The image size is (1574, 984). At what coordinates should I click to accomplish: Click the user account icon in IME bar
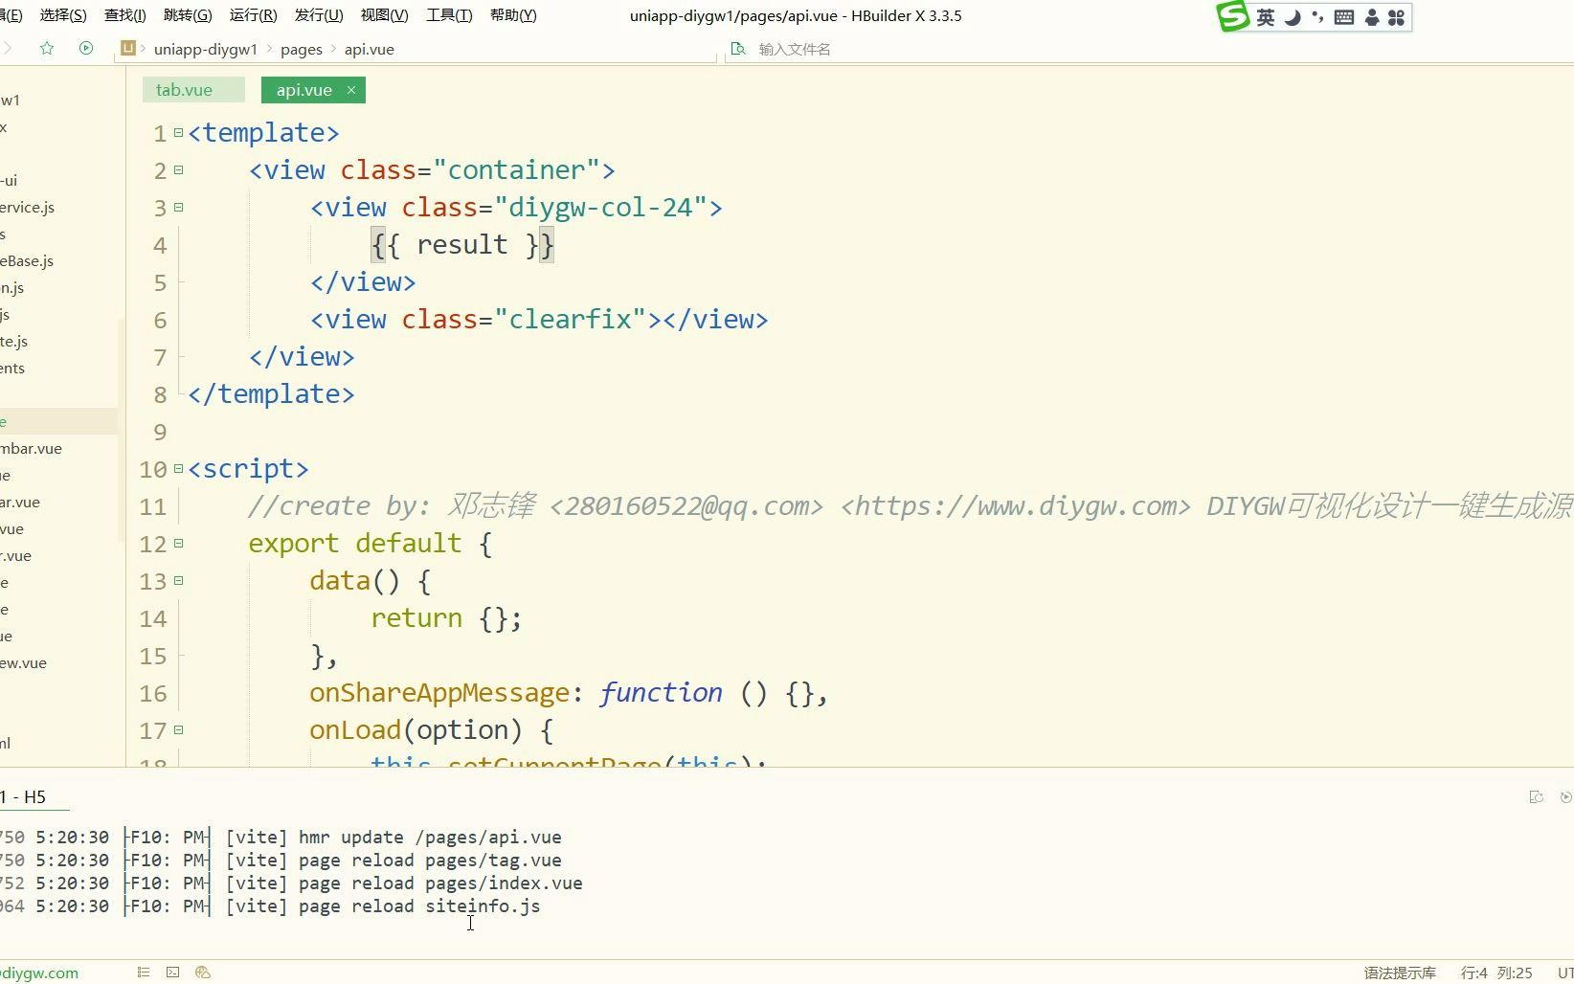(1372, 17)
